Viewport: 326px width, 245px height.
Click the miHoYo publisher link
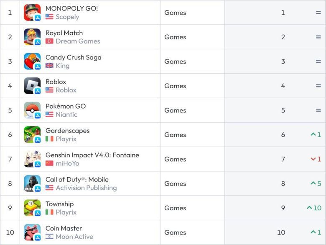pos(67,163)
